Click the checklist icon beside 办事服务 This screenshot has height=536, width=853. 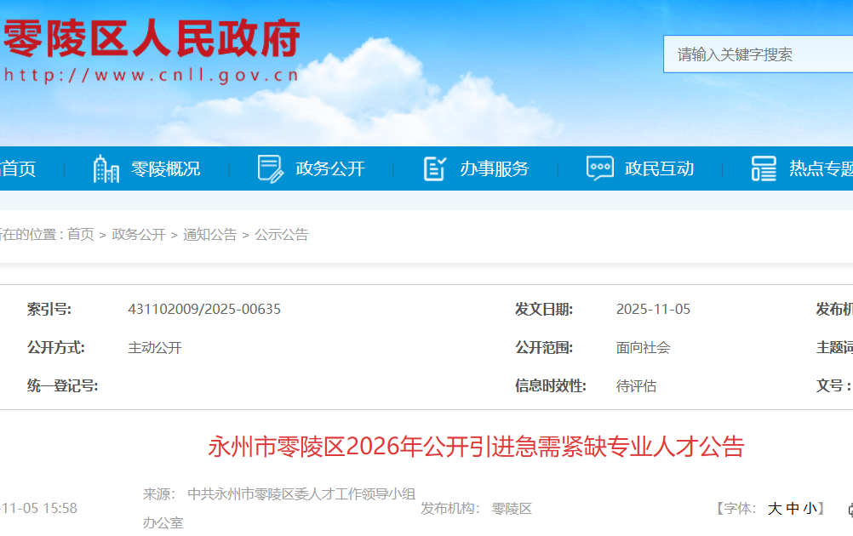435,168
